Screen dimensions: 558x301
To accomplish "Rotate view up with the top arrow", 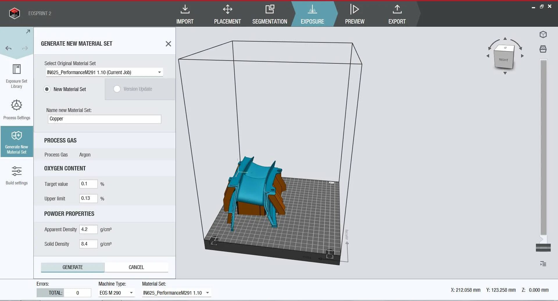I will tap(505, 38).
